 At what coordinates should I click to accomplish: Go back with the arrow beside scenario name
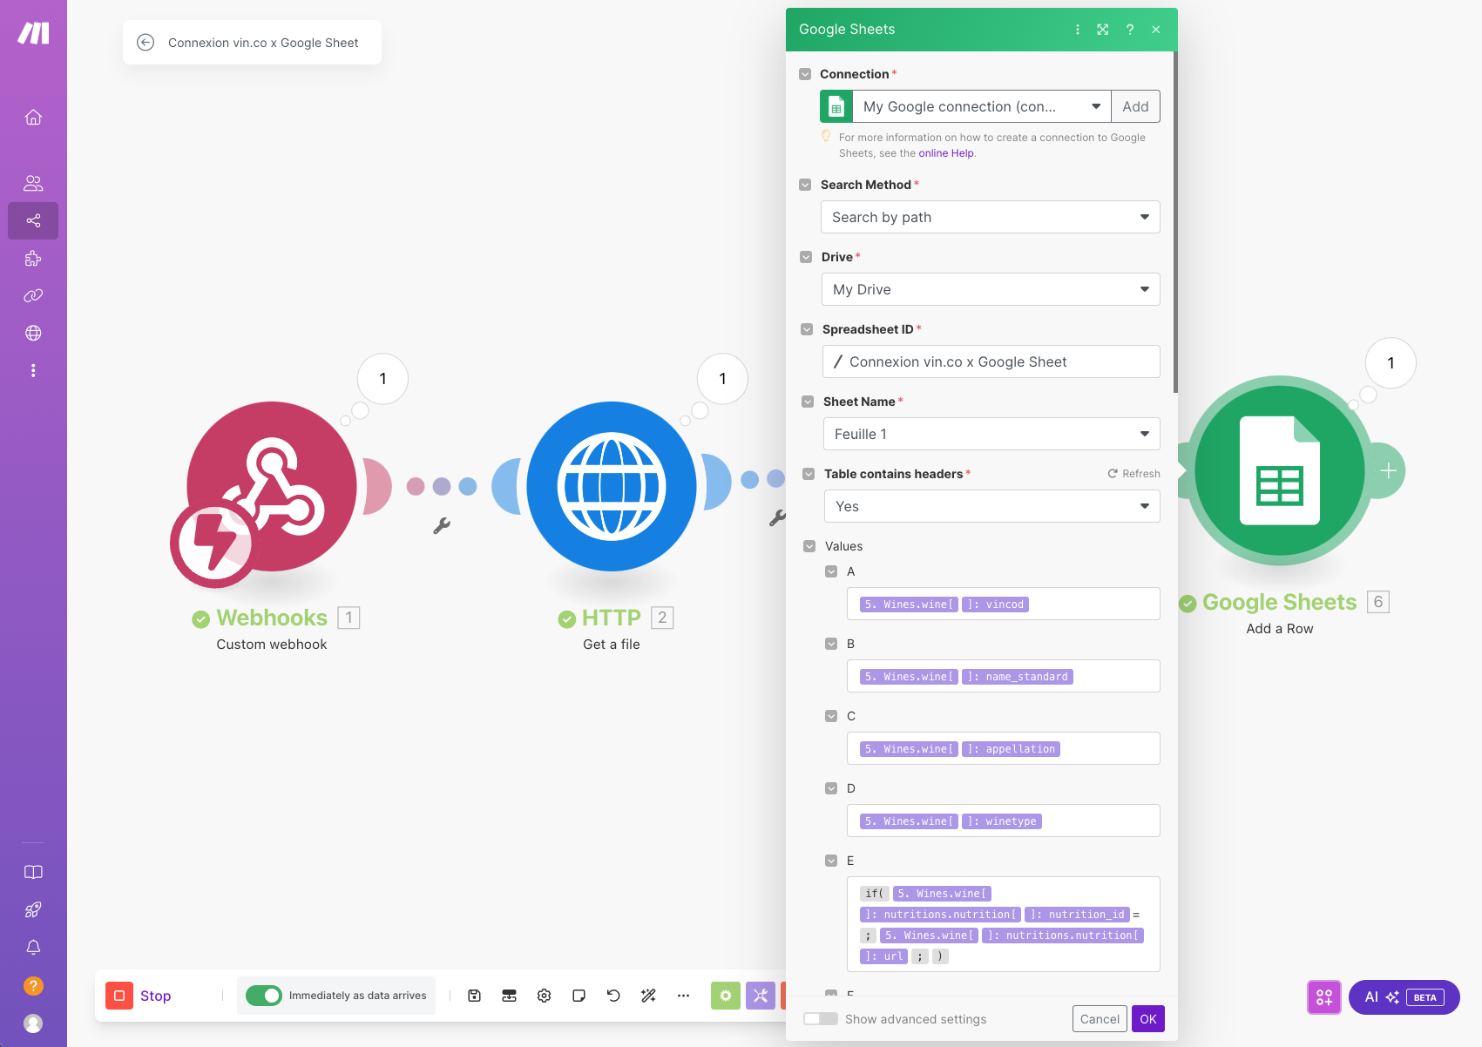point(145,43)
